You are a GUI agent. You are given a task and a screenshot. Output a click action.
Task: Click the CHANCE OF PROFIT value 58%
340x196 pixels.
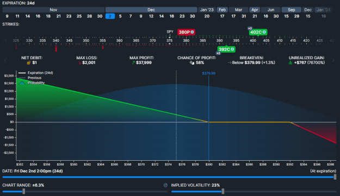click(200, 63)
